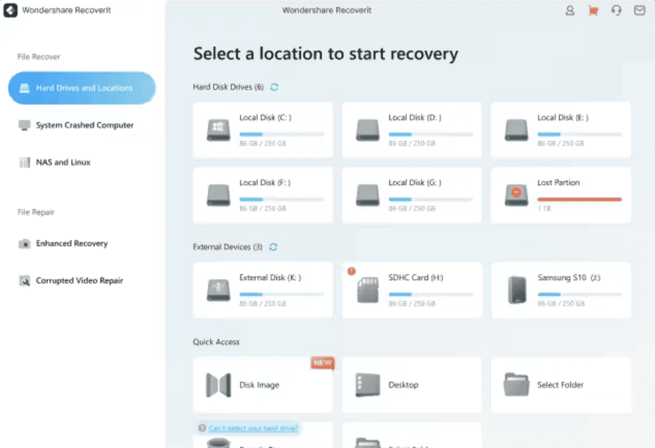This screenshot has height=448, width=655.
Task: Select 'External Disk (K: )' label
Action: click(x=270, y=278)
